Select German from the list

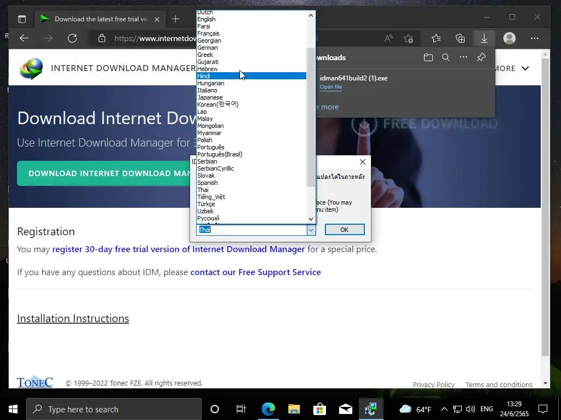251,48
